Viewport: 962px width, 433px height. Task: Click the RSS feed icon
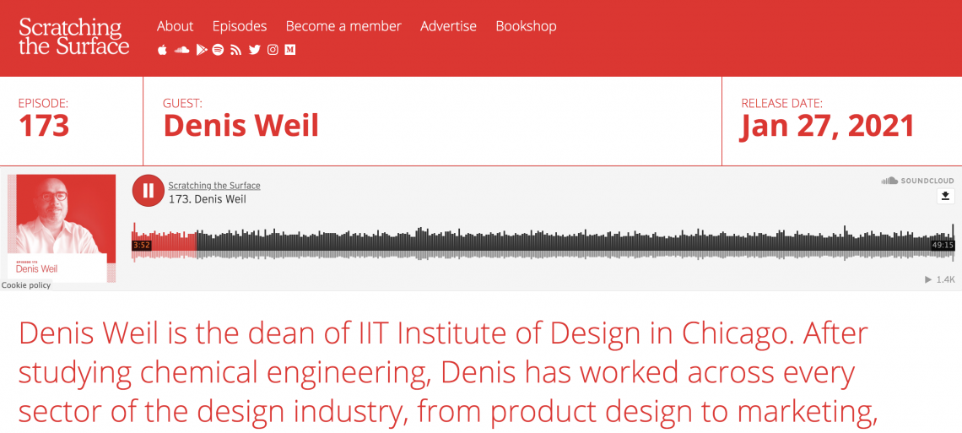click(x=235, y=51)
